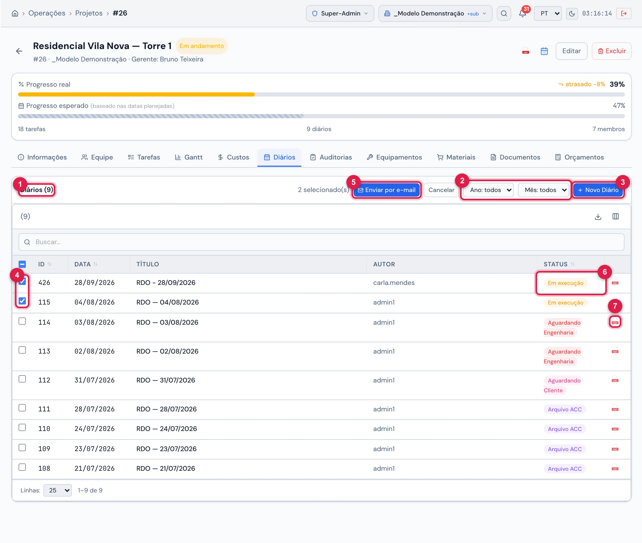The image size is (642, 543).
Task: Check the row 114 checkbox
Action: click(22, 321)
